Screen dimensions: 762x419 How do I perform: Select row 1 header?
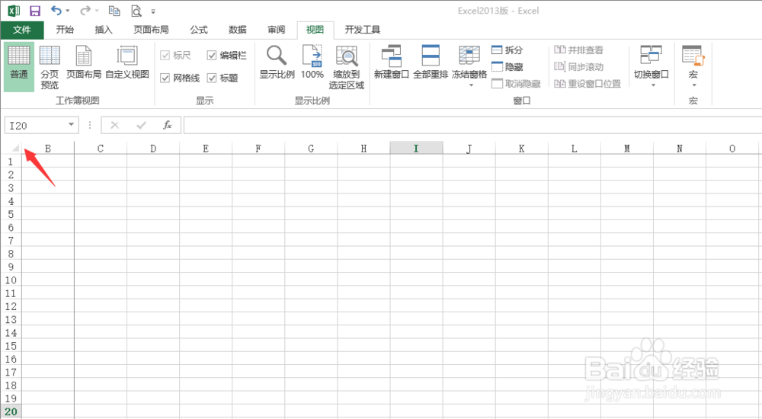click(11, 162)
